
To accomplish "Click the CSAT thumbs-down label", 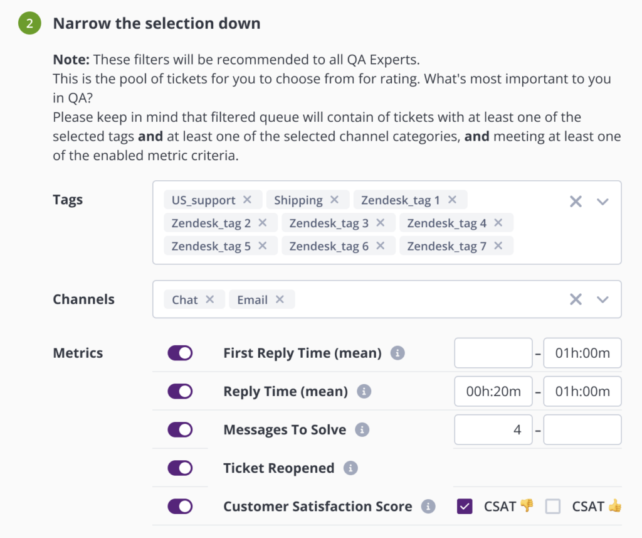I will [x=508, y=507].
